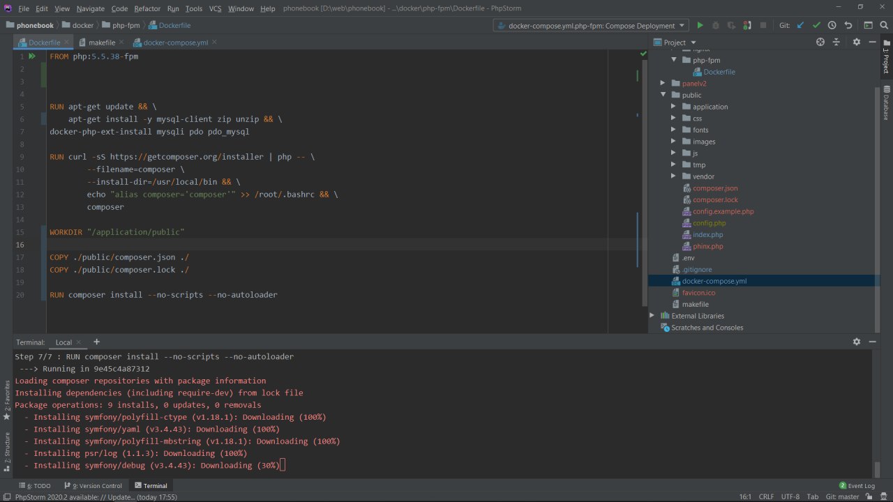The image size is (893, 502).
Task: Expand External Libraries node
Action: [652, 316]
